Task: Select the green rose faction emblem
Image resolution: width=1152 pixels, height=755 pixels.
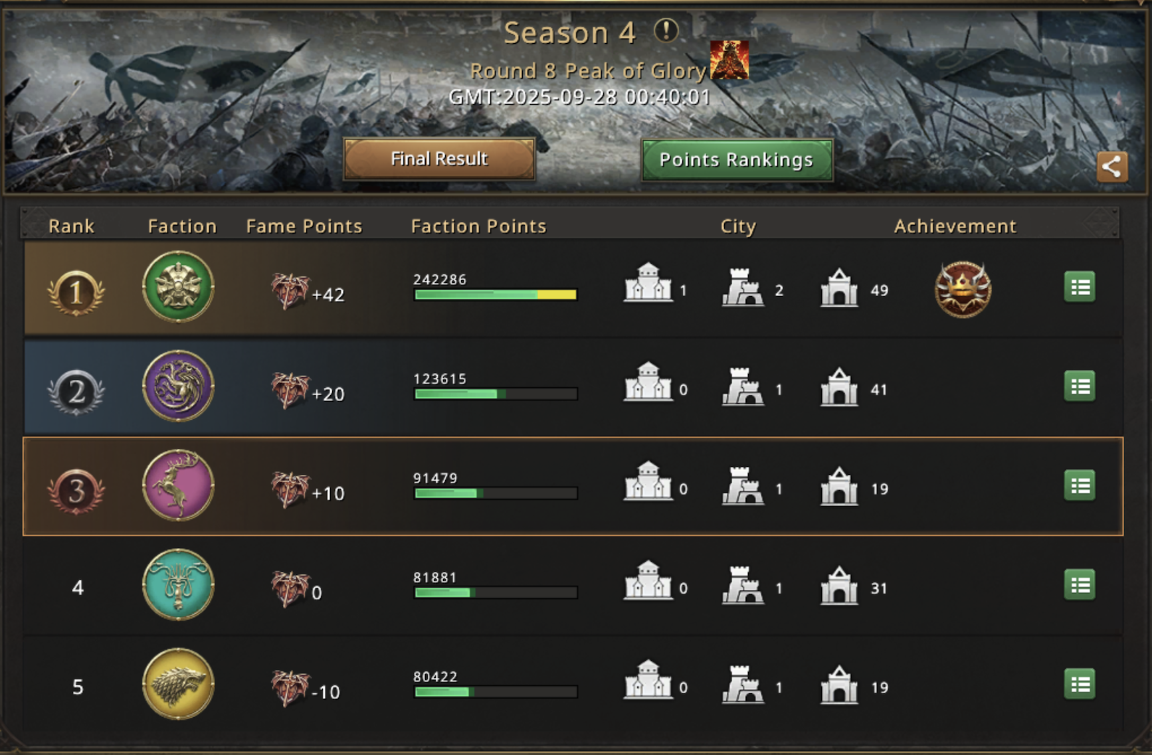Action: coord(178,287)
